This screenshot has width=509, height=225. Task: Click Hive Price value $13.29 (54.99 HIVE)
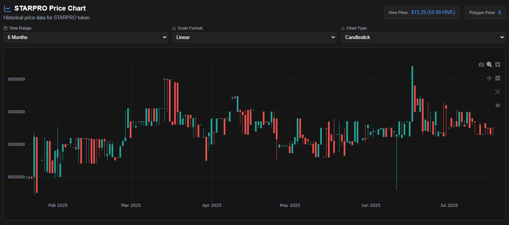coord(433,12)
